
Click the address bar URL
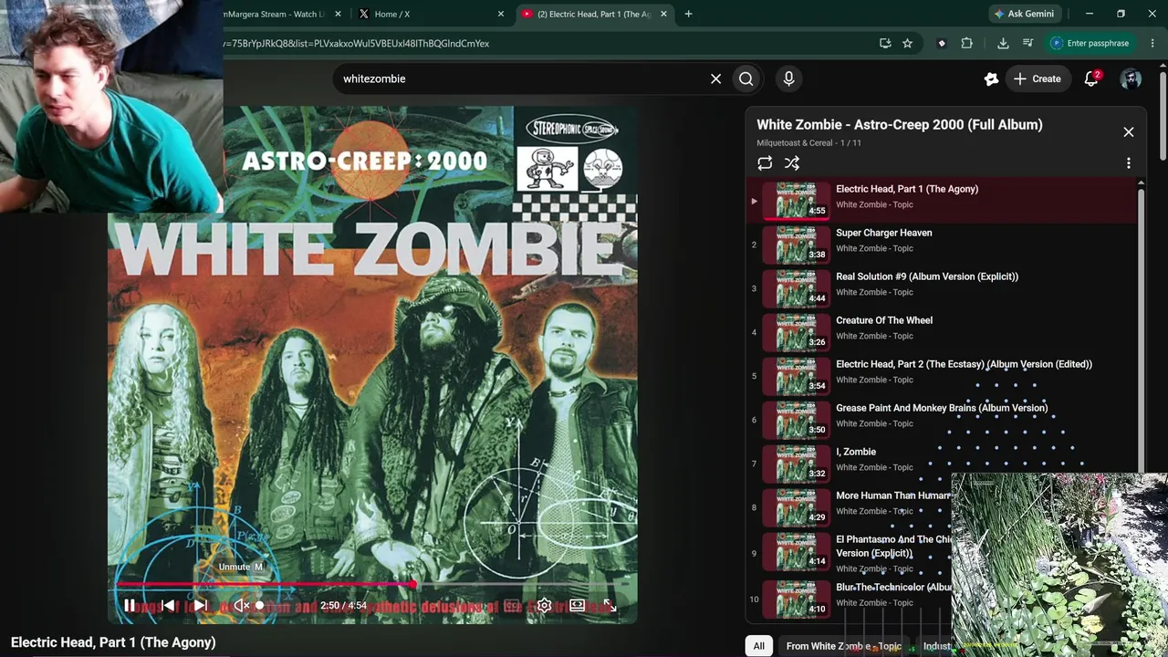tap(356, 43)
